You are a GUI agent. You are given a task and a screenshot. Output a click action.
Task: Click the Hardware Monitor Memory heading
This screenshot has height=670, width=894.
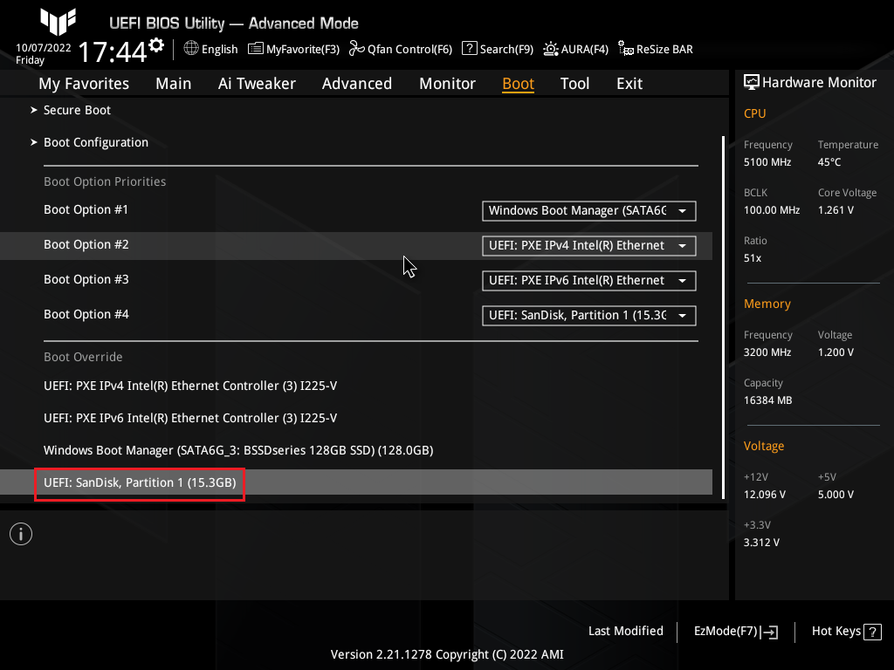pyautogui.click(x=767, y=304)
